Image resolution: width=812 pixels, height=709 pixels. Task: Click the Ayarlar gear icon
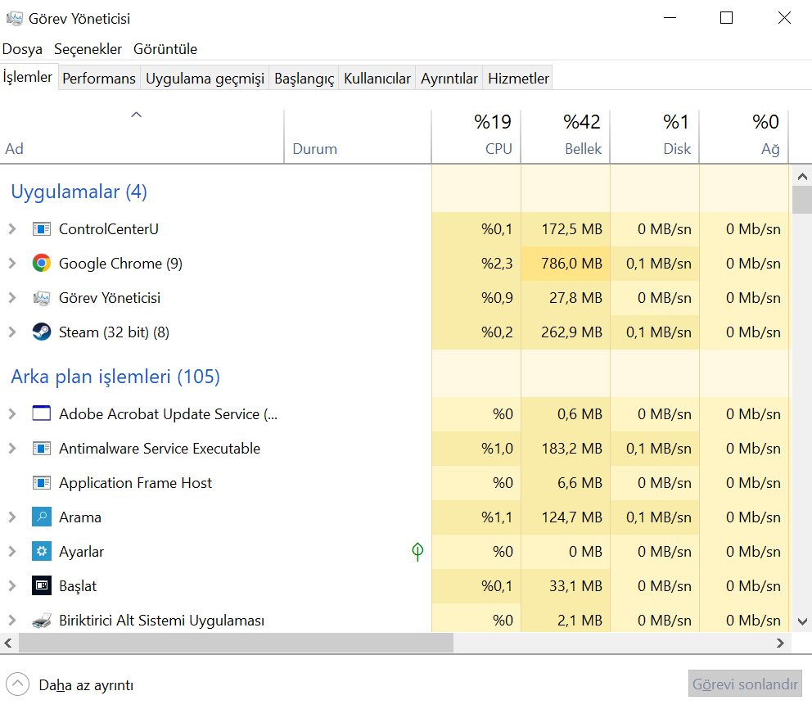coord(41,552)
